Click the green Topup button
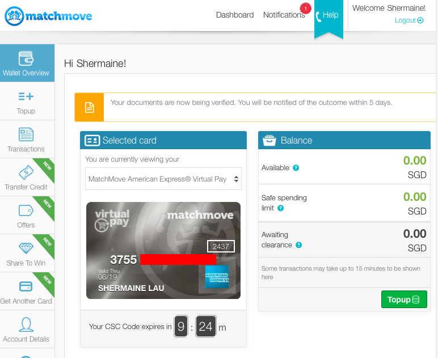Image resolution: width=438 pixels, height=358 pixels. click(404, 300)
